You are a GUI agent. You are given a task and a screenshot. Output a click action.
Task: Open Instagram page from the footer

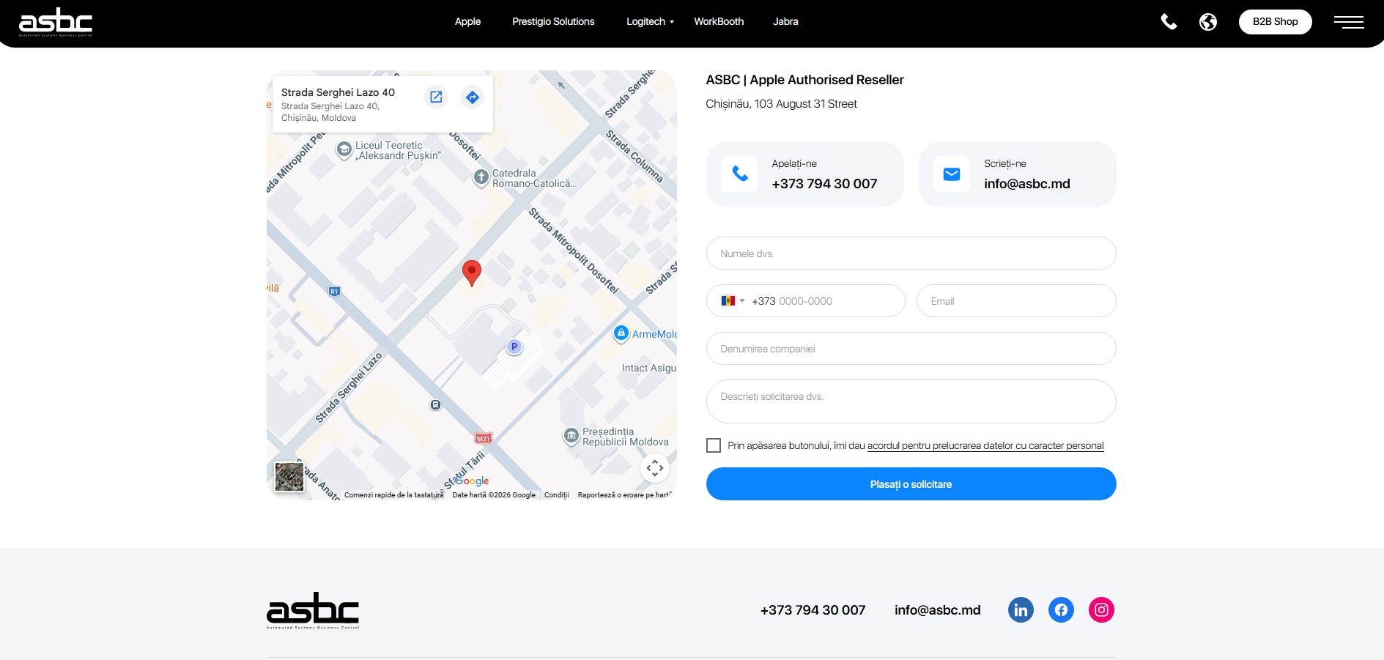point(1101,609)
